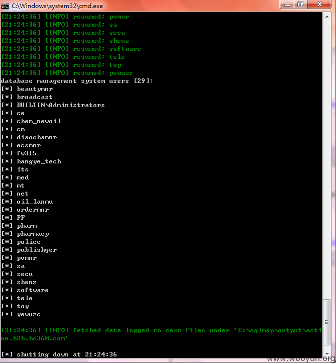Image resolution: width=336 pixels, height=363 pixels.
Task: Click the '[*] tele' list entry
Action: pos(17,298)
